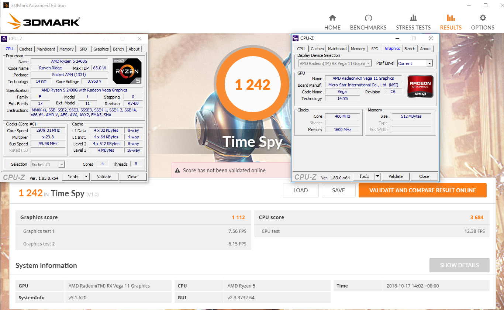The width and height of the screenshot is (504, 310).
Task: Open Tools dropdown arrow in left CPU-Z
Action: [86, 177]
